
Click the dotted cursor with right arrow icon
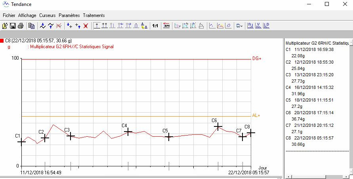128,26
